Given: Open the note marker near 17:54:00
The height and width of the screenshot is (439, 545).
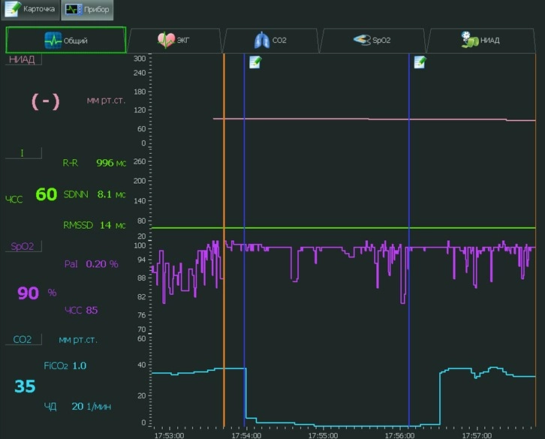Looking at the screenshot, I should pyautogui.click(x=255, y=62).
